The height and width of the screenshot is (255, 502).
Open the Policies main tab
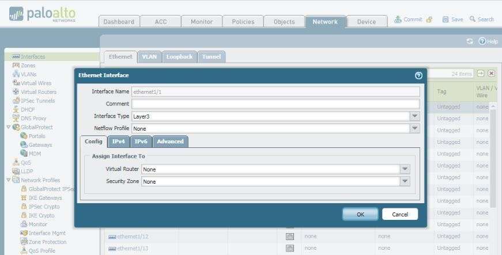243,21
